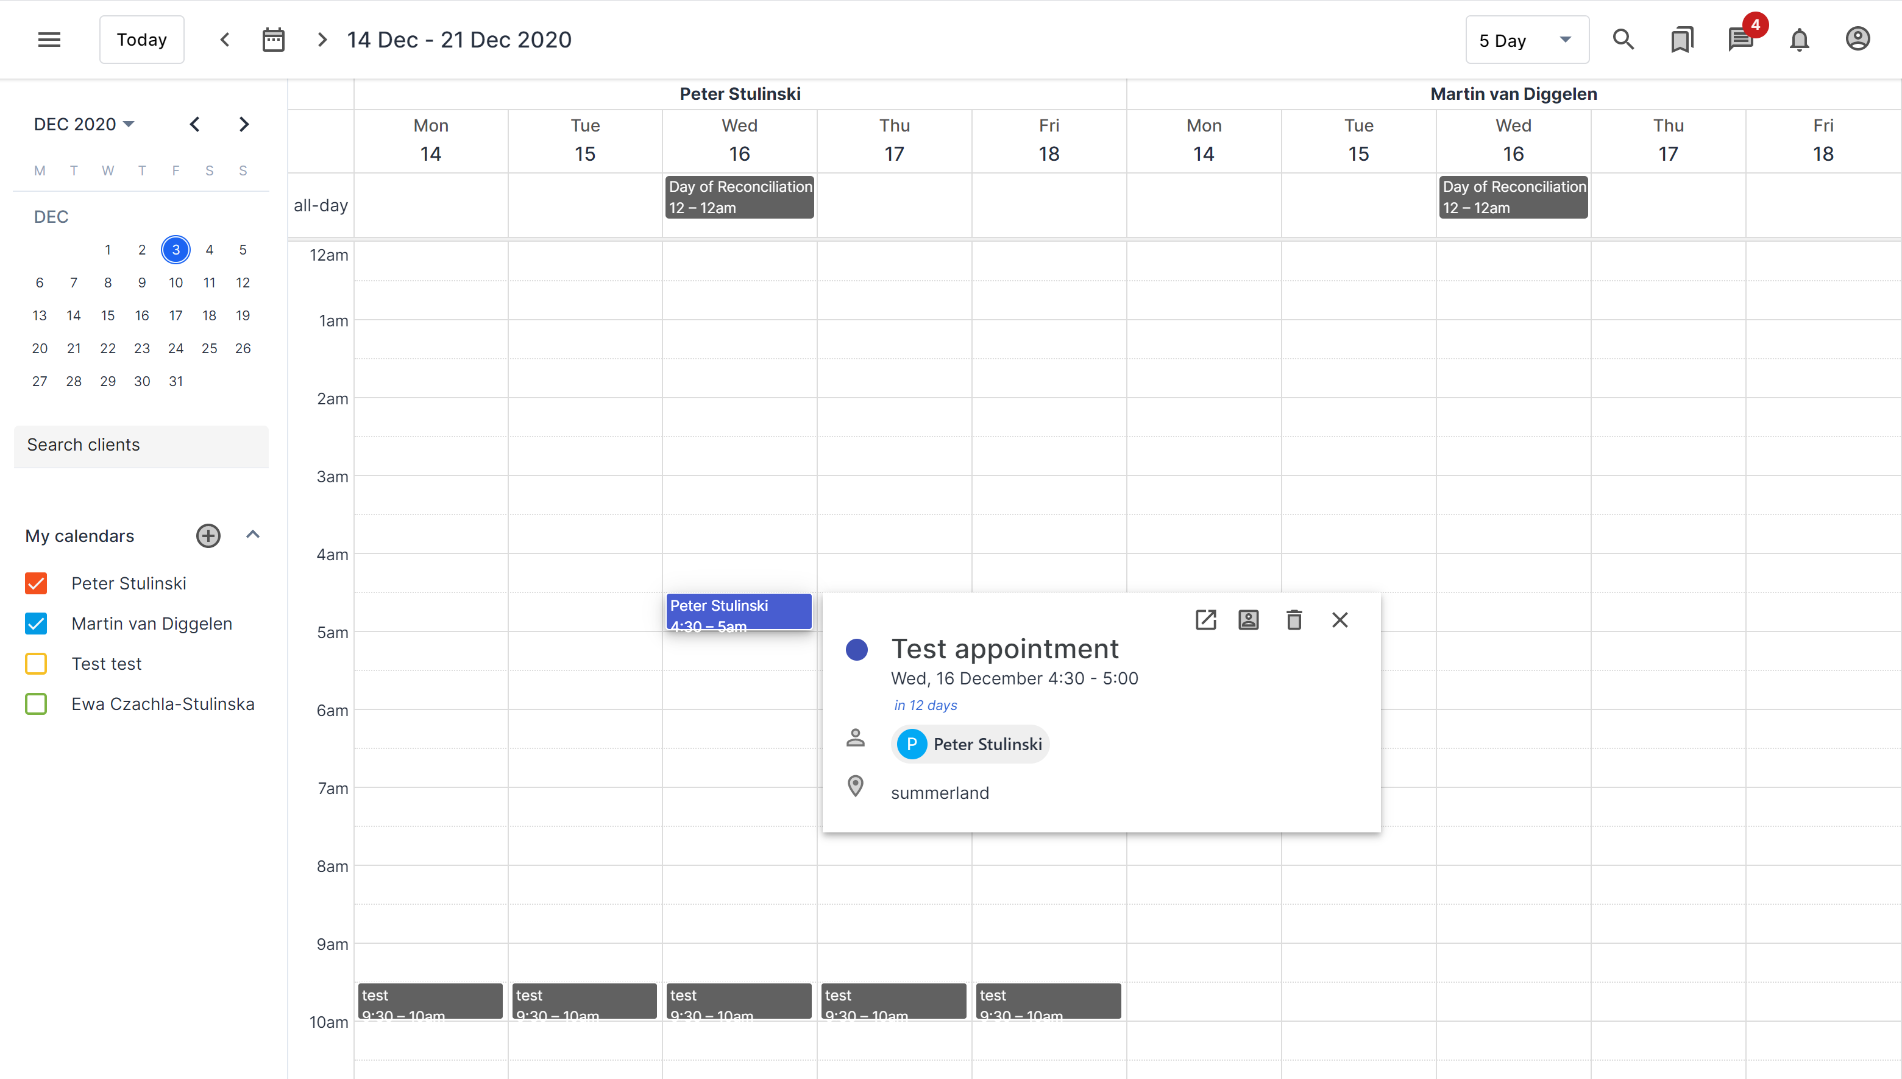Screen dimensions: 1902x1079
Task: Uncheck the Peter Stulinski calendar
Action: click(x=35, y=583)
